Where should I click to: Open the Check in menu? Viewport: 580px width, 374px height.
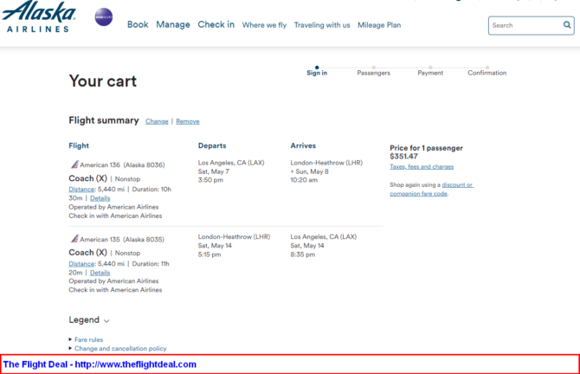(216, 24)
